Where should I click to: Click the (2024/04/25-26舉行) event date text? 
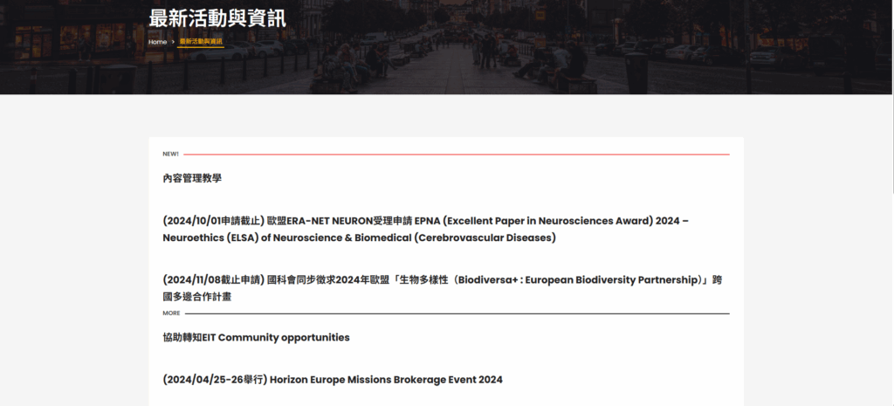pos(215,380)
